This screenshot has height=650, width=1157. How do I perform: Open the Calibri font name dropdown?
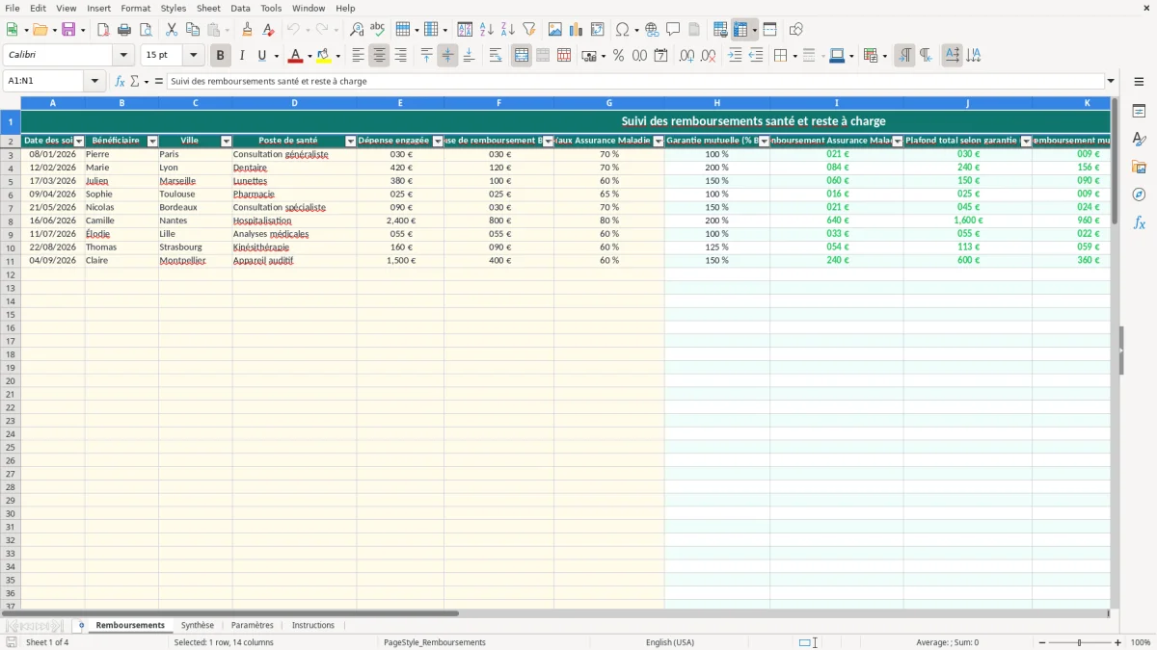[123, 56]
